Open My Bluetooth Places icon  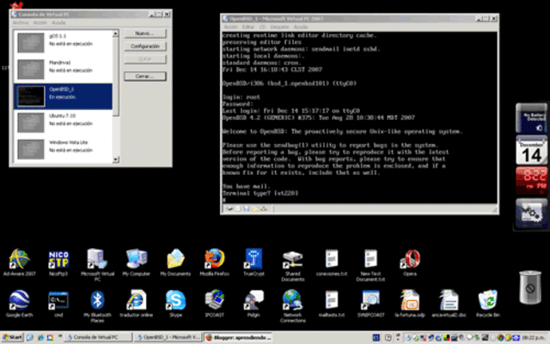97,305
